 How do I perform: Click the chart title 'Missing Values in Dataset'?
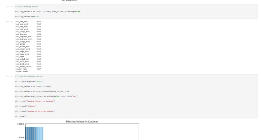pyautogui.click(x=82, y=122)
